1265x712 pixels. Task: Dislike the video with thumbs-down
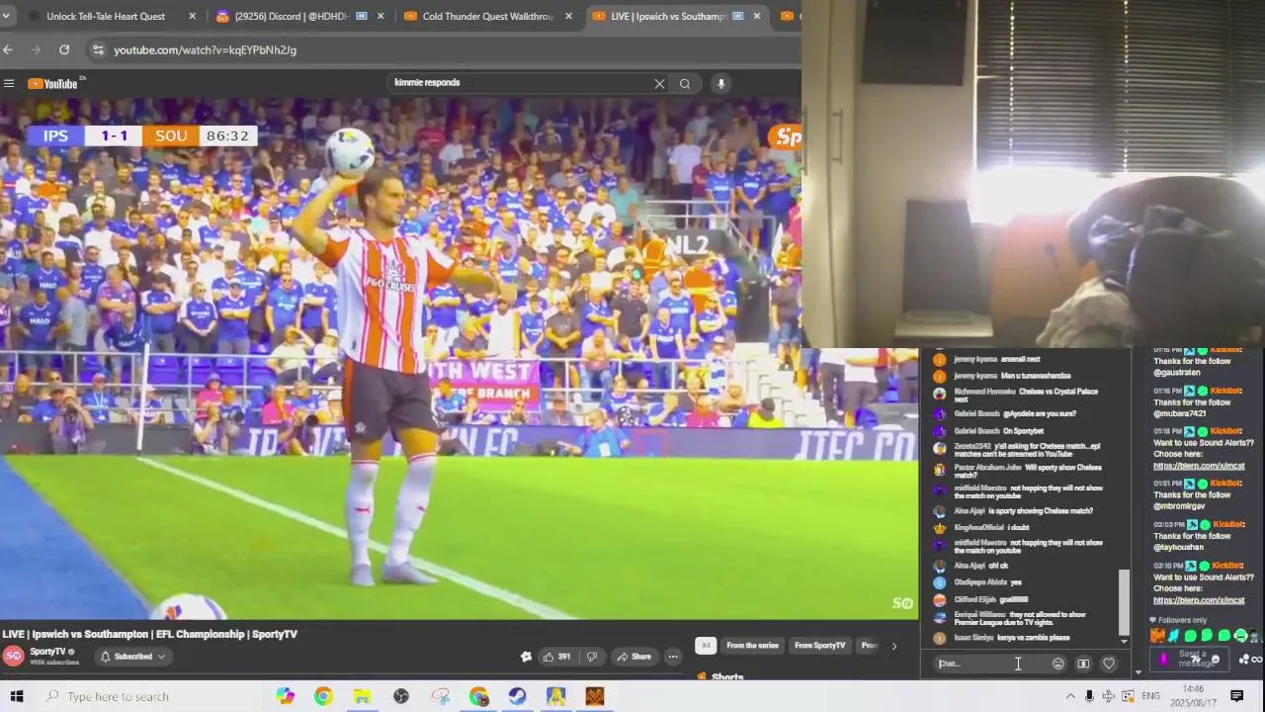[592, 657]
